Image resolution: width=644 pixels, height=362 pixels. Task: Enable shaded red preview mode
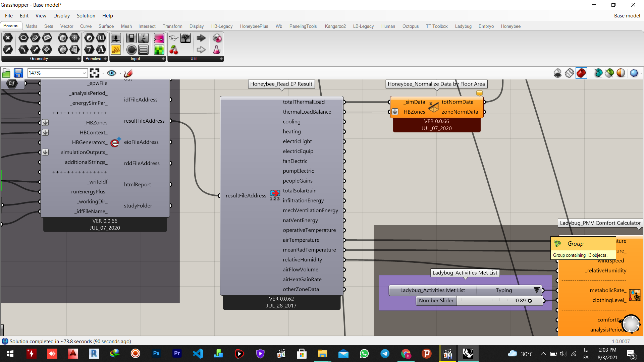point(581,73)
